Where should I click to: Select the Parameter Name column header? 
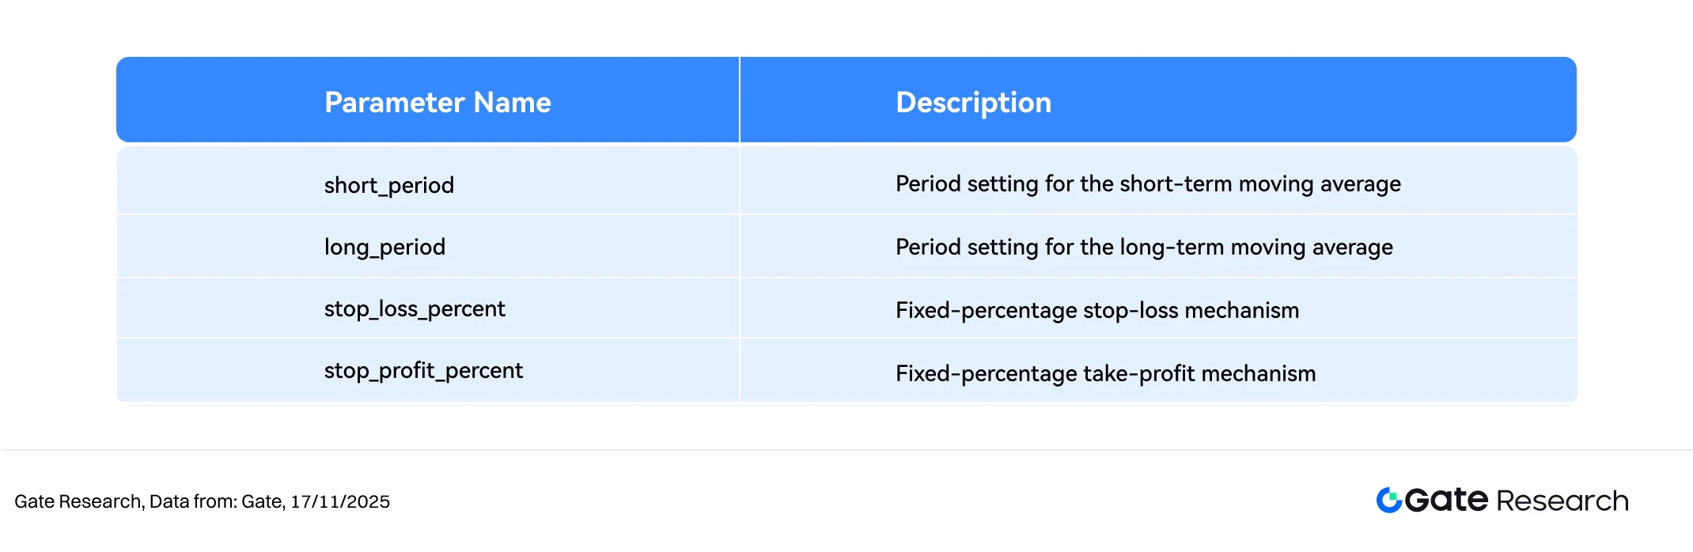pos(437,103)
